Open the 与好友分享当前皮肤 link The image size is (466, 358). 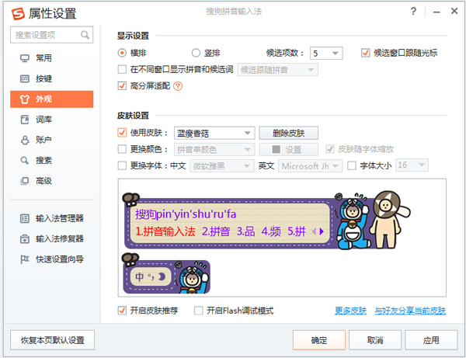coord(410,311)
